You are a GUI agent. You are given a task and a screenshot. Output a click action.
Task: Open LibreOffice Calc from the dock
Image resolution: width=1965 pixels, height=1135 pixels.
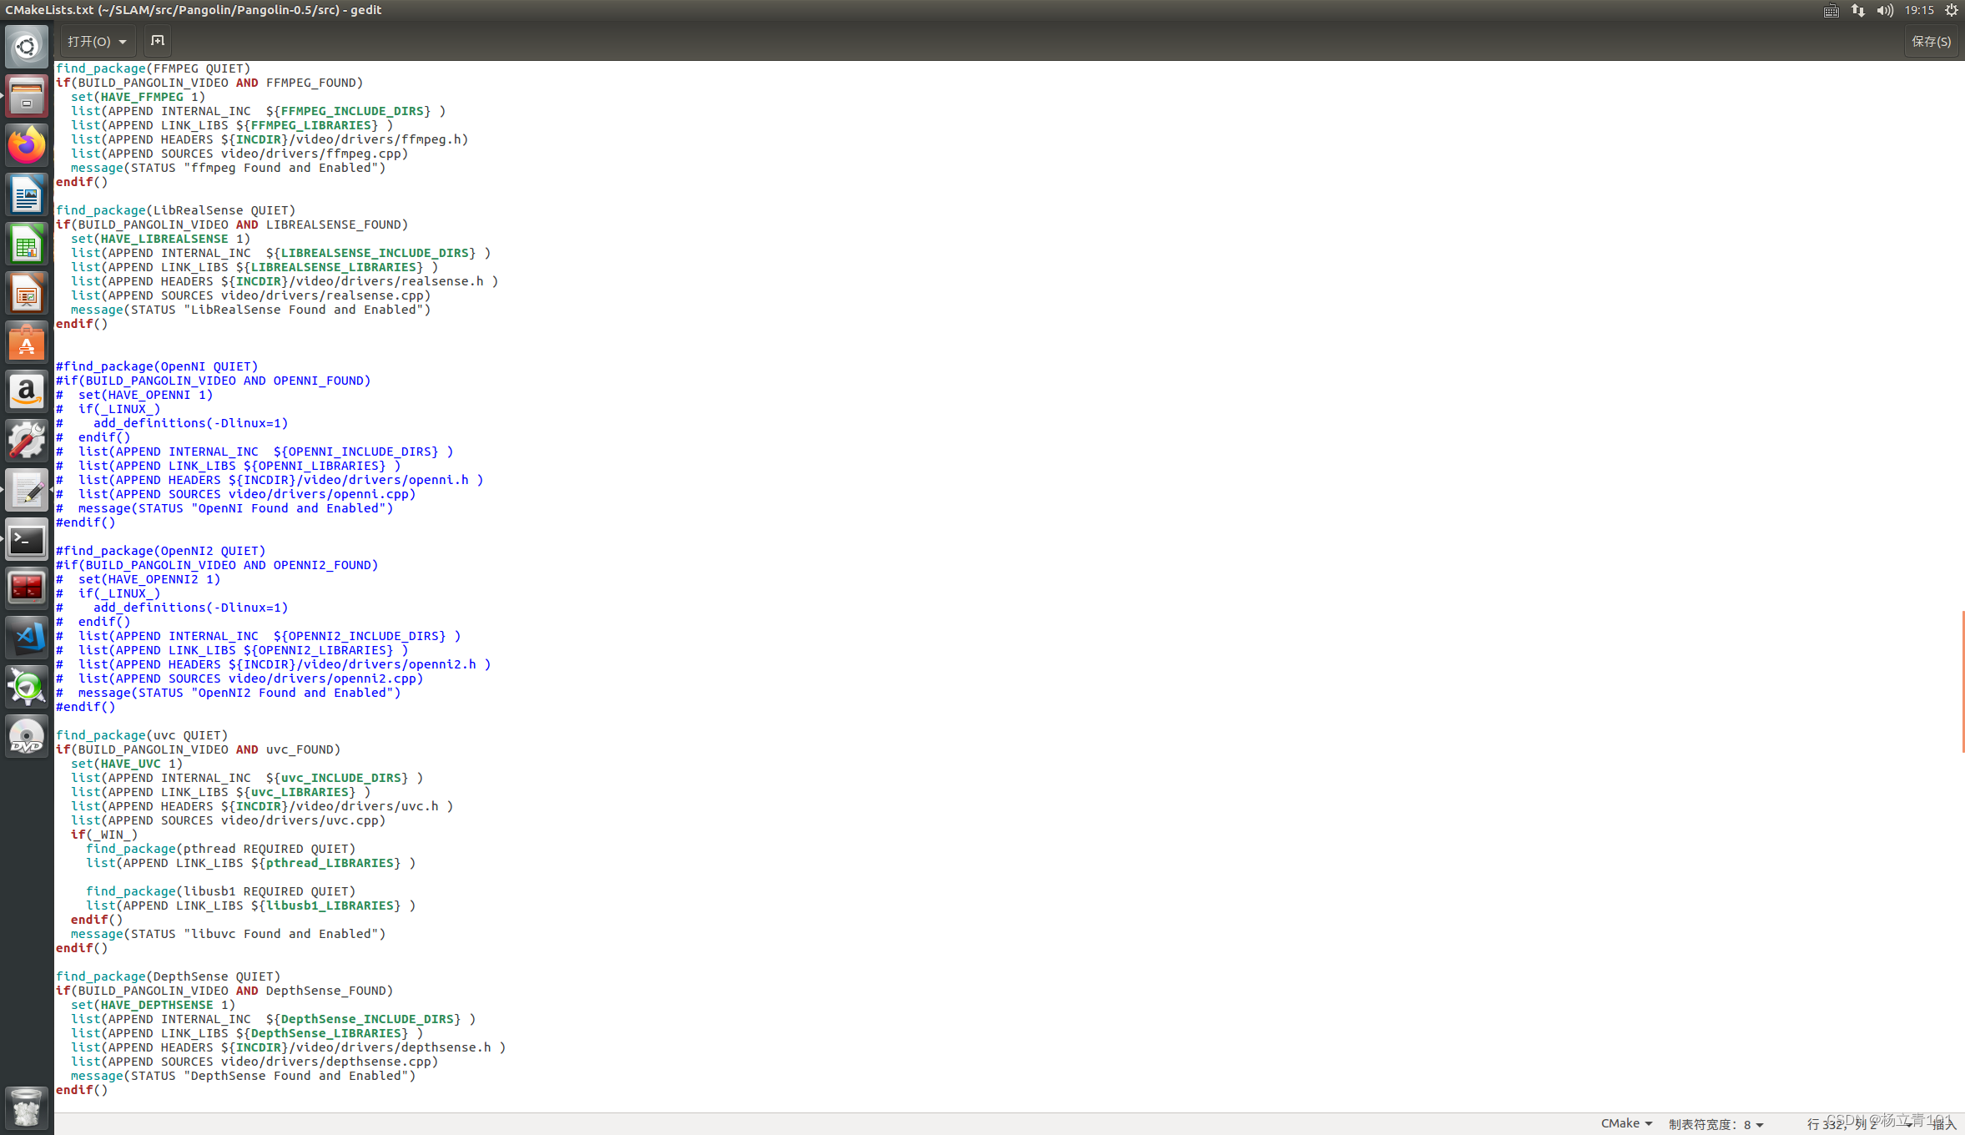[27, 245]
